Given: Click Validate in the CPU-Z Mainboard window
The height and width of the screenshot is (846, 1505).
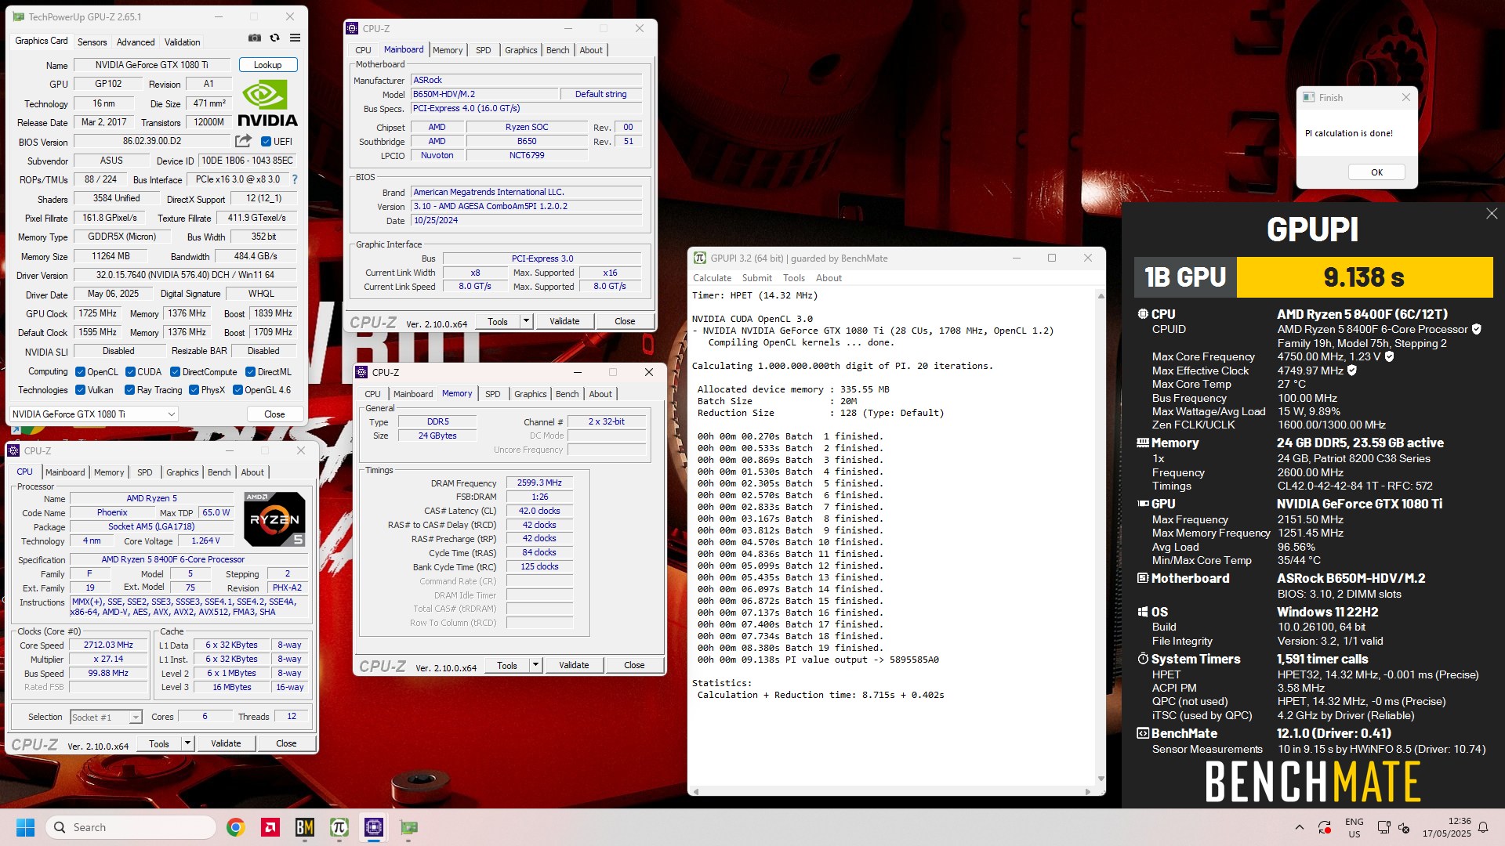Looking at the screenshot, I should click(x=564, y=321).
